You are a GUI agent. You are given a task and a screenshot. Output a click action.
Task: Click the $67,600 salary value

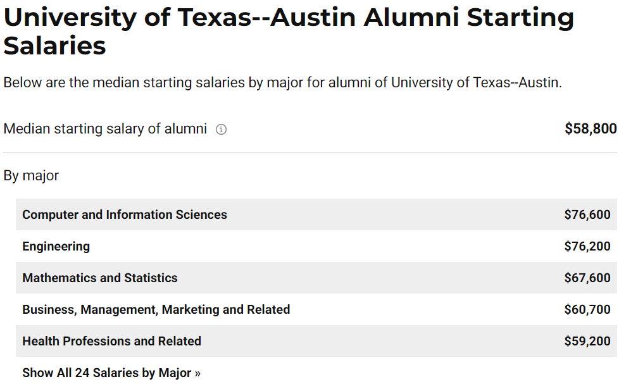587,278
